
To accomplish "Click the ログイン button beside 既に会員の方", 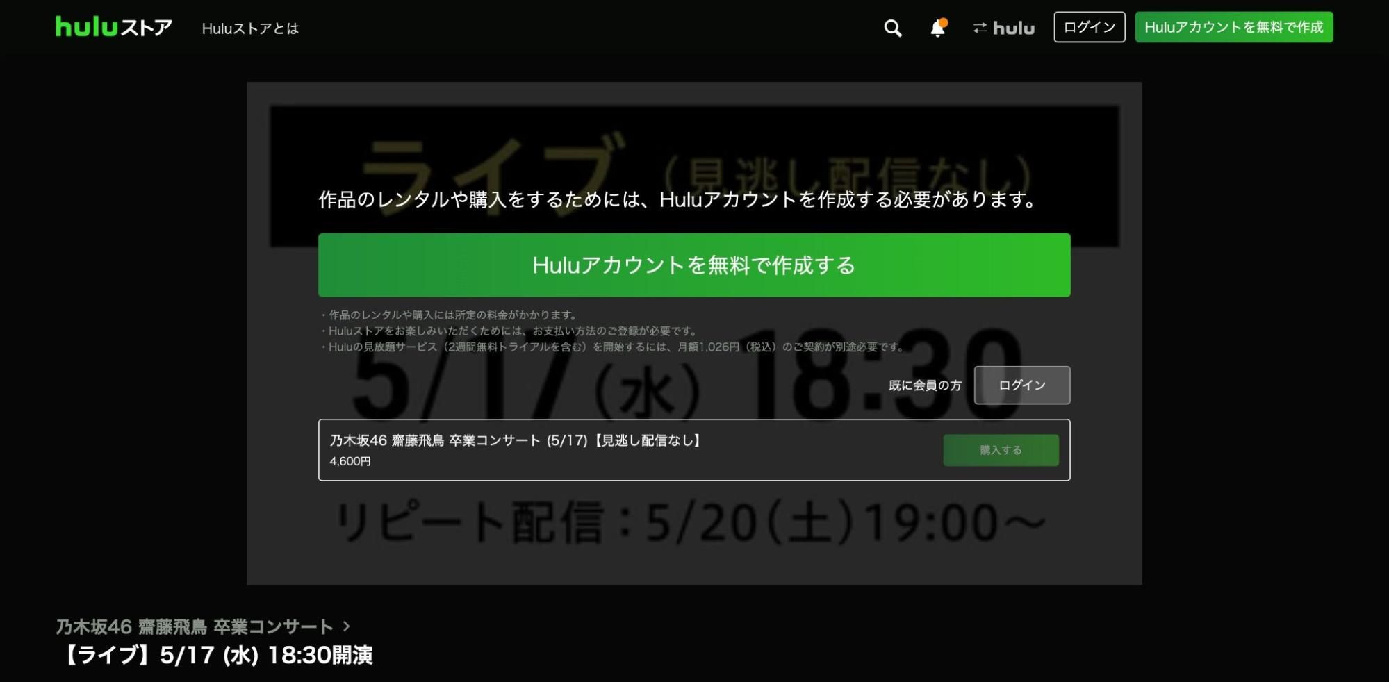I will pyautogui.click(x=1022, y=385).
